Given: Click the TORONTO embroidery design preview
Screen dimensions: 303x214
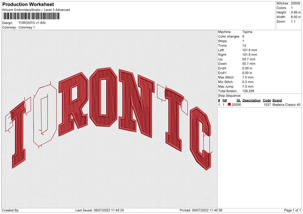Looking at the screenshot, I should coord(109,118).
